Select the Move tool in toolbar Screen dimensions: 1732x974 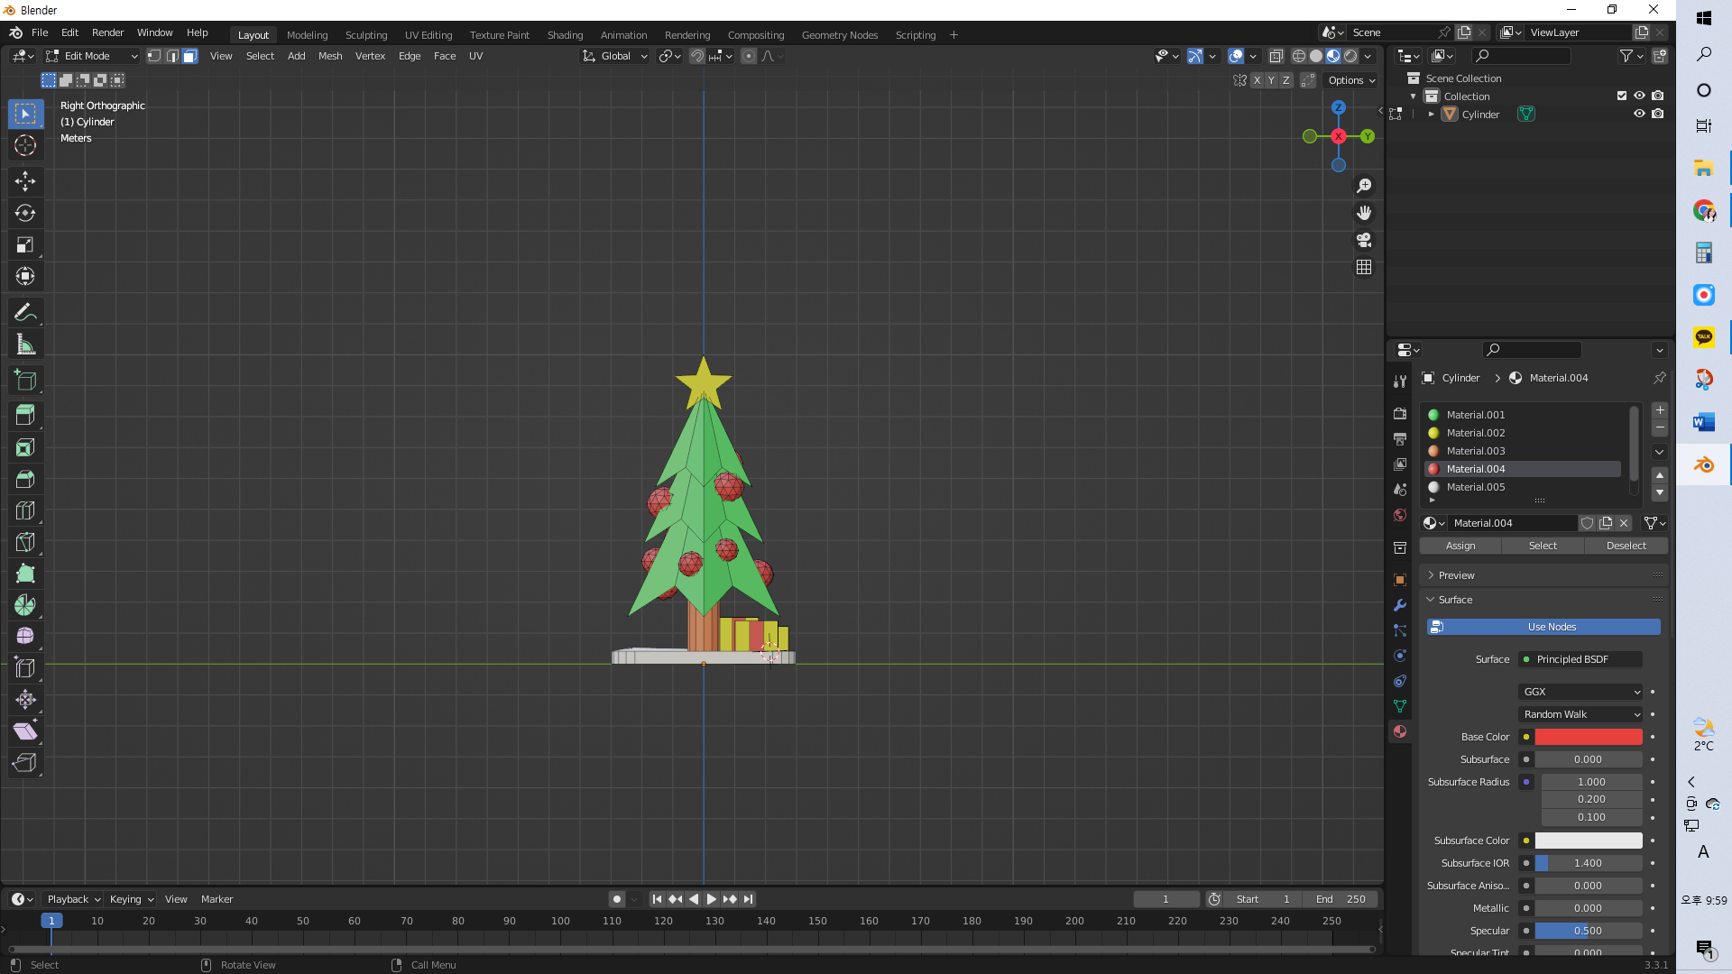pos(25,181)
